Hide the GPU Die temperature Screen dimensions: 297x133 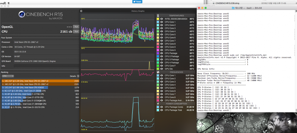click(162, 69)
